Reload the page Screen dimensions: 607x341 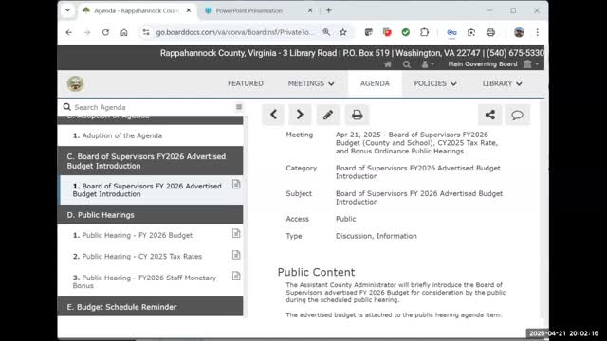click(105, 32)
